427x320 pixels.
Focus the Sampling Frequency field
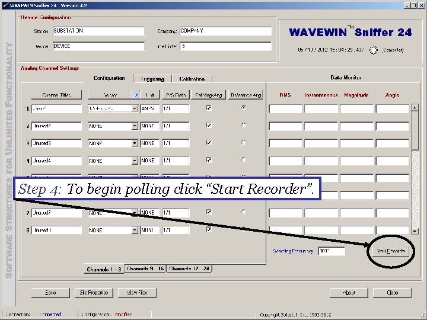pyautogui.click(x=332, y=251)
